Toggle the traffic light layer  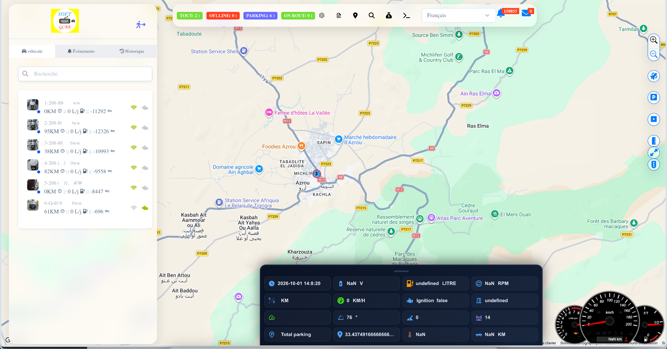pyautogui.click(x=654, y=164)
